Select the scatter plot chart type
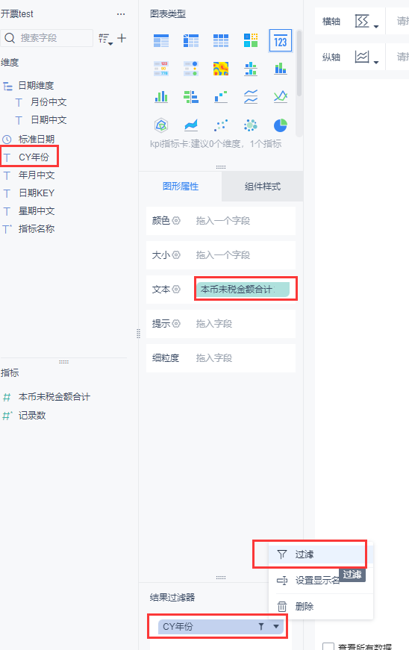Screen dimensions: 409x650 [x=221, y=125]
